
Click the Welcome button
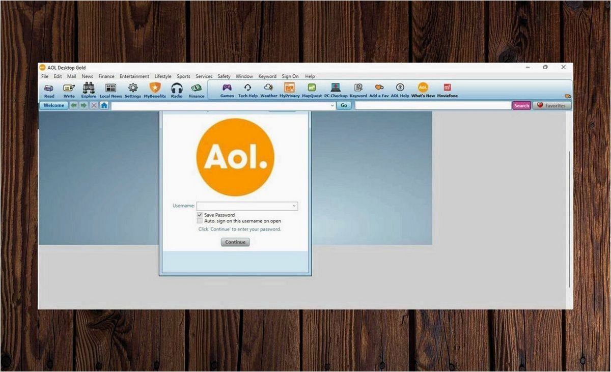54,105
